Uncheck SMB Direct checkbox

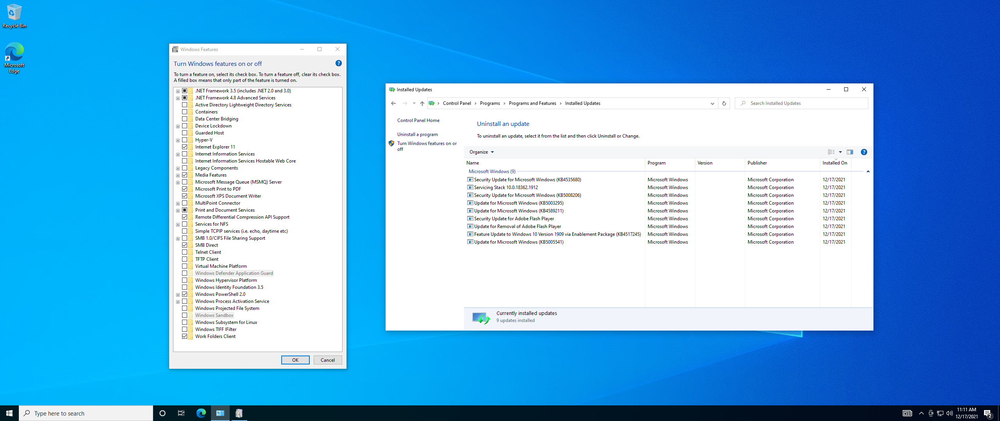coord(185,245)
